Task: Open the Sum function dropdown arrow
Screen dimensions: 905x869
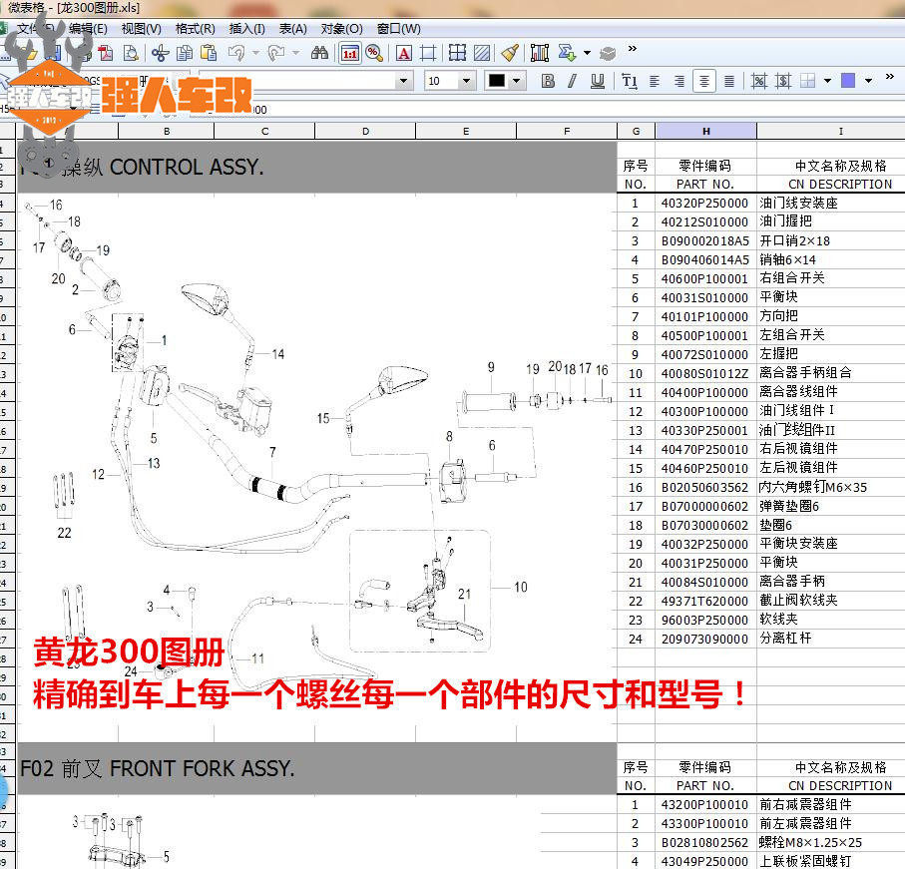Action: click(587, 54)
